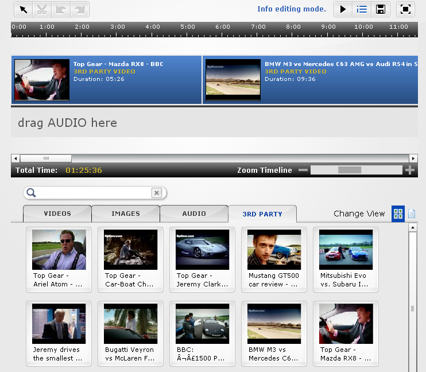The width and height of the screenshot is (426, 372).
Task: Switch to the IMAGES tab
Action: point(126,214)
